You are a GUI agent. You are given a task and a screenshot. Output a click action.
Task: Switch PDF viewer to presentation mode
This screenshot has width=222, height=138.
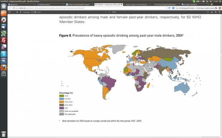(x=208, y=12)
